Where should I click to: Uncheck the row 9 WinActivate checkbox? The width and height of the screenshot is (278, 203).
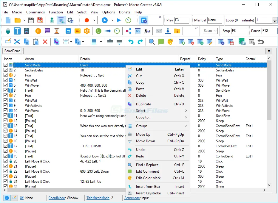pos(5,105)
